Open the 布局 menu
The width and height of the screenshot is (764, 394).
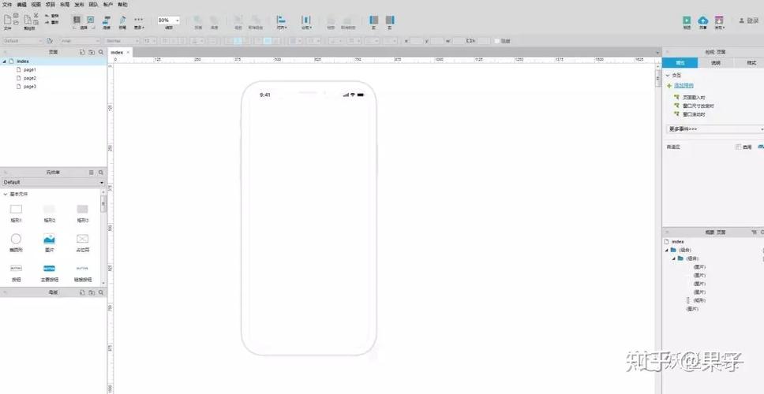(65, 5)
